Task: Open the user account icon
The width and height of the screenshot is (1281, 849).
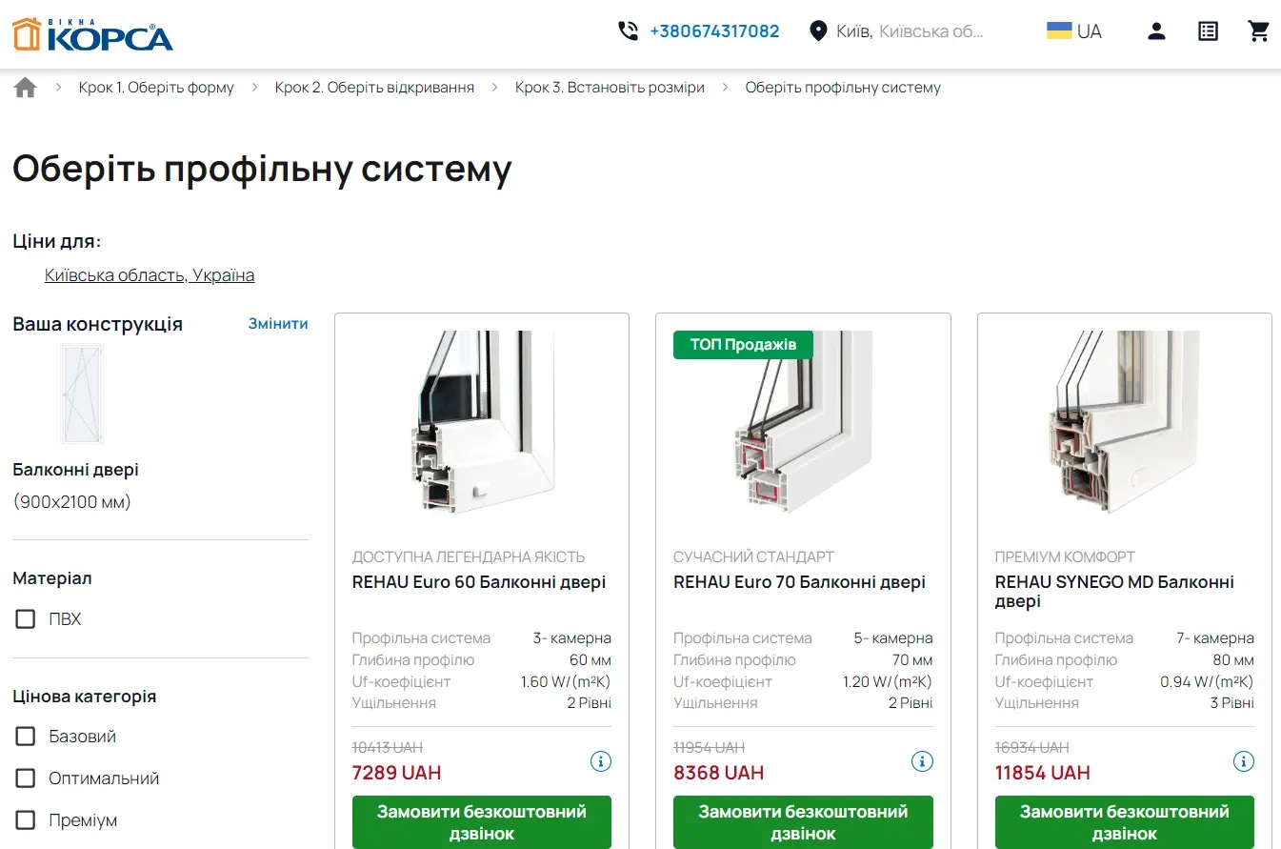Action: 1156,30
